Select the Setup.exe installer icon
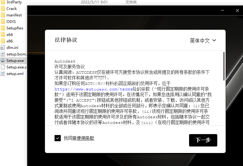The height and width of the screenshot is (166, 243). tap(3, 61)
